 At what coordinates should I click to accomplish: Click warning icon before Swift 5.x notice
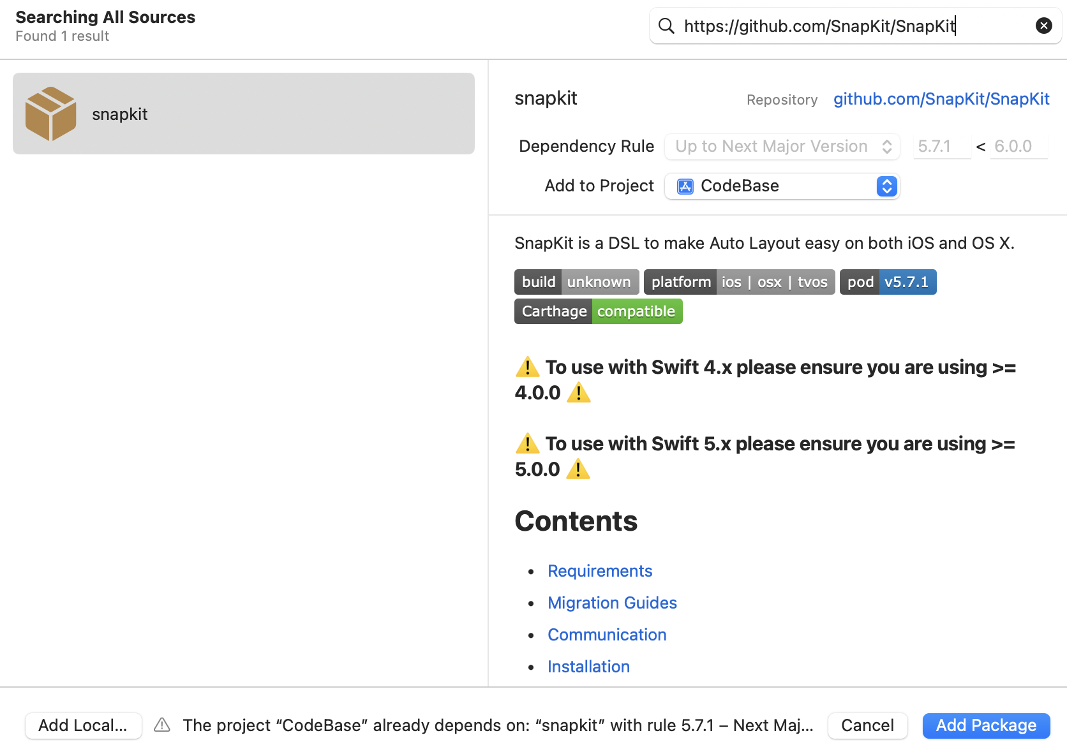tap(527, 443)
